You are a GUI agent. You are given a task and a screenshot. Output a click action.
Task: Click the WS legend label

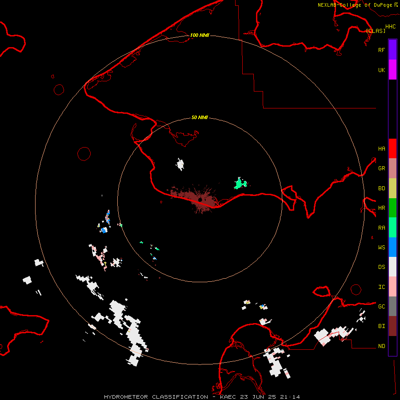[381, 247]
